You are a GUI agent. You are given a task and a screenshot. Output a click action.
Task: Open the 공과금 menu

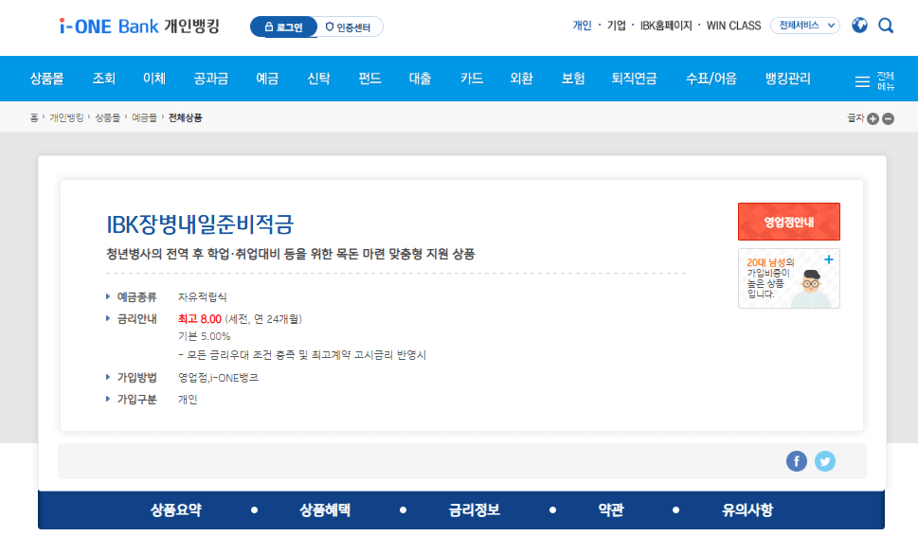point(210,79)
